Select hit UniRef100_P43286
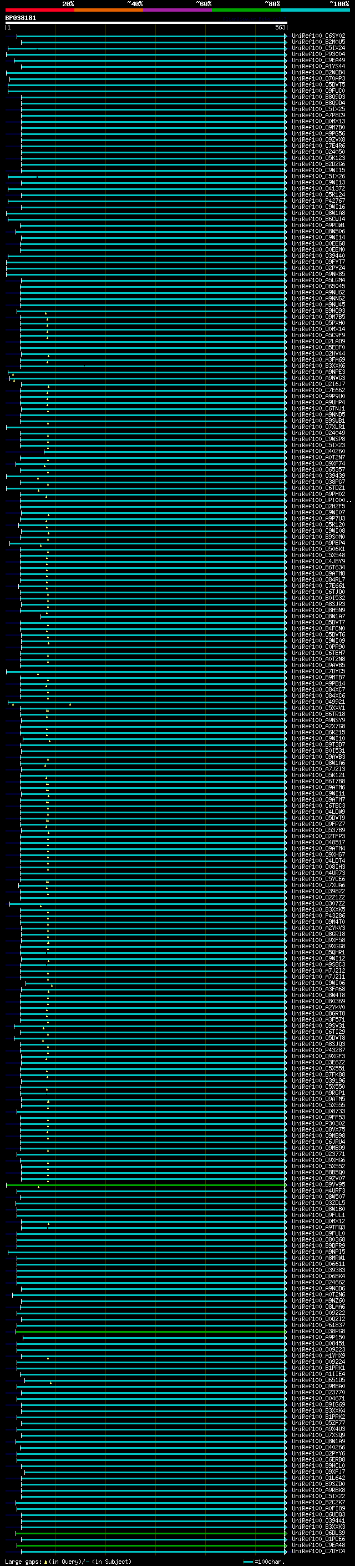This screenshot has height=1566, width=355. click(318, 916)
